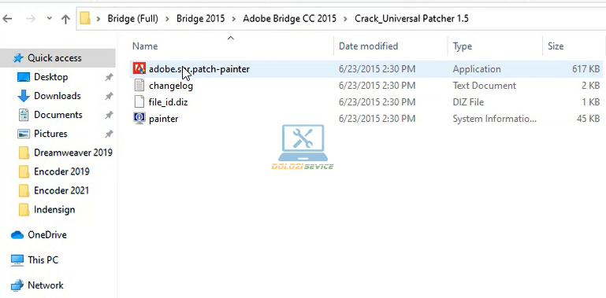Sort files by Type column
The width and height of the screenshot is (606, 298).
[x=463, y=46]
